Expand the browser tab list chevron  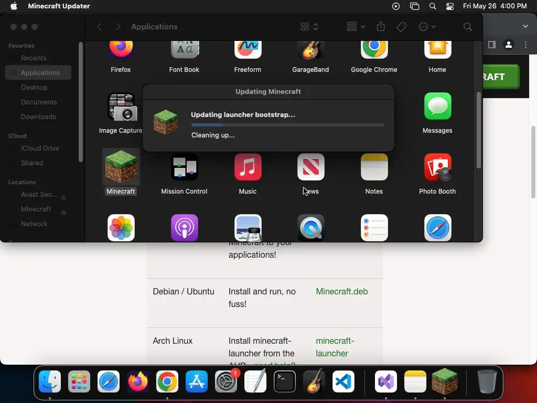point(525,26)
